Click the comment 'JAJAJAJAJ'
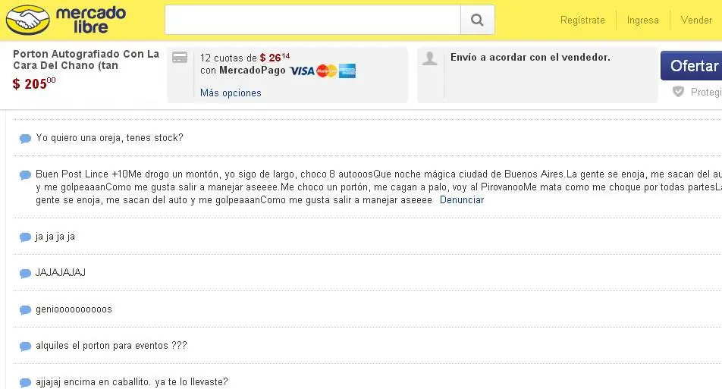 (61, 272)
